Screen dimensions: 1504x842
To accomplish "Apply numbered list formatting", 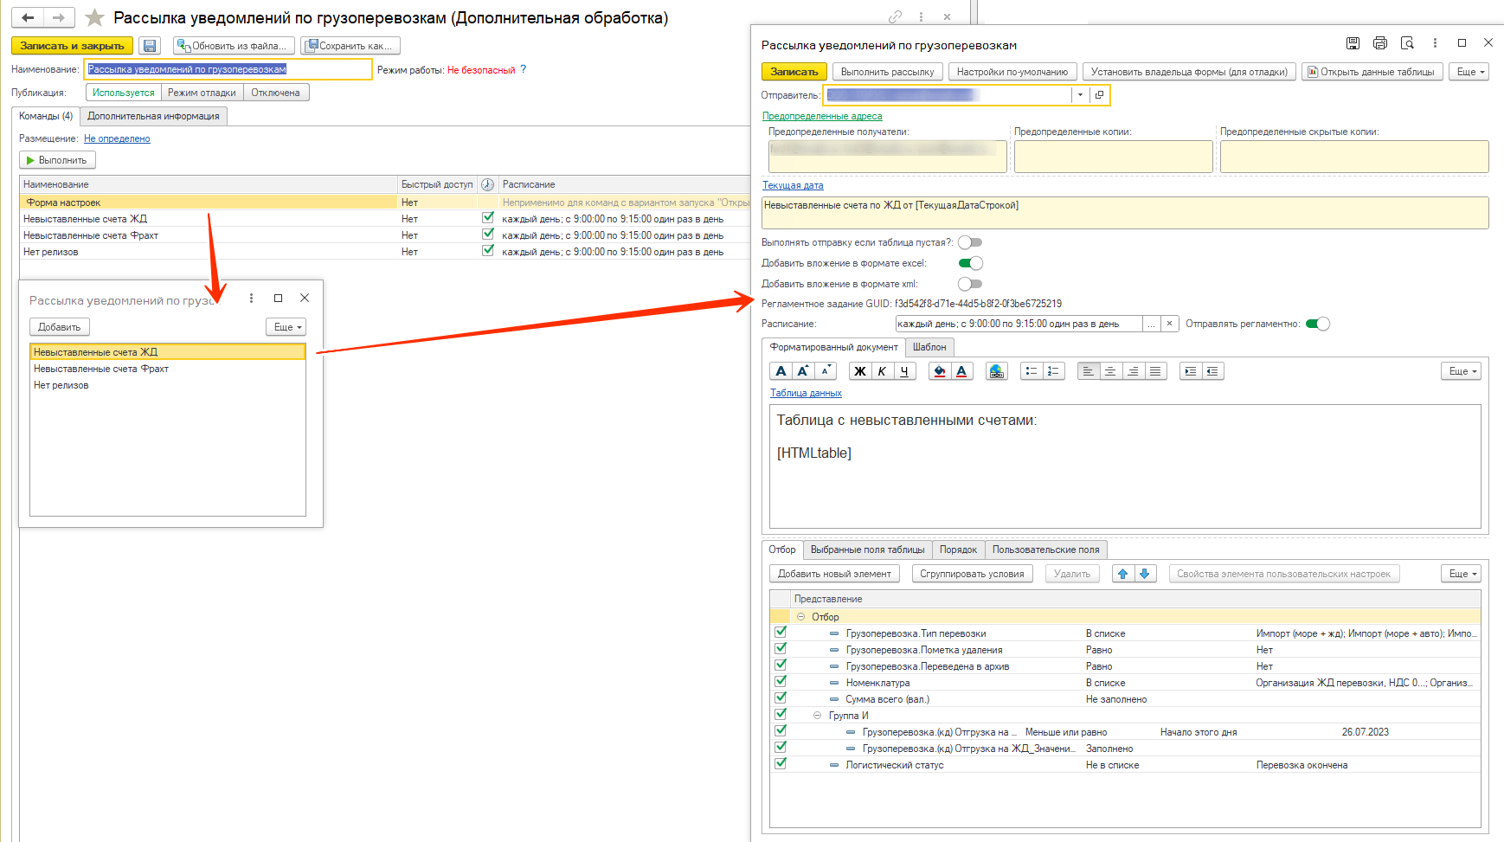I will click(1053, 371).
